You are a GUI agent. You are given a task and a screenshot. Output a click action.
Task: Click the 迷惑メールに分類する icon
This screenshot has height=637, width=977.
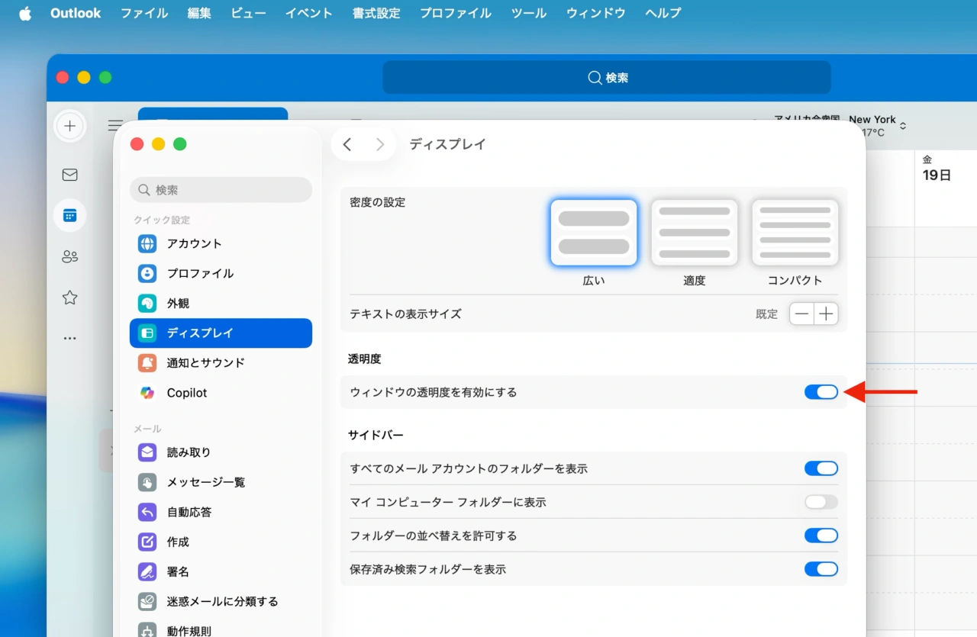tap(147, 601)
